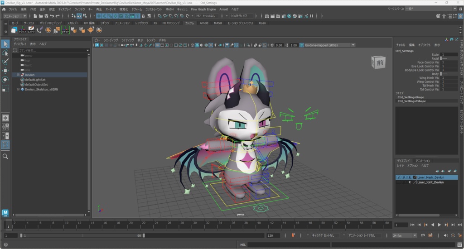Open the 24 fps frame rate dropdown
This screenshot has height=249, width=464.
click(x=404, y=235)
